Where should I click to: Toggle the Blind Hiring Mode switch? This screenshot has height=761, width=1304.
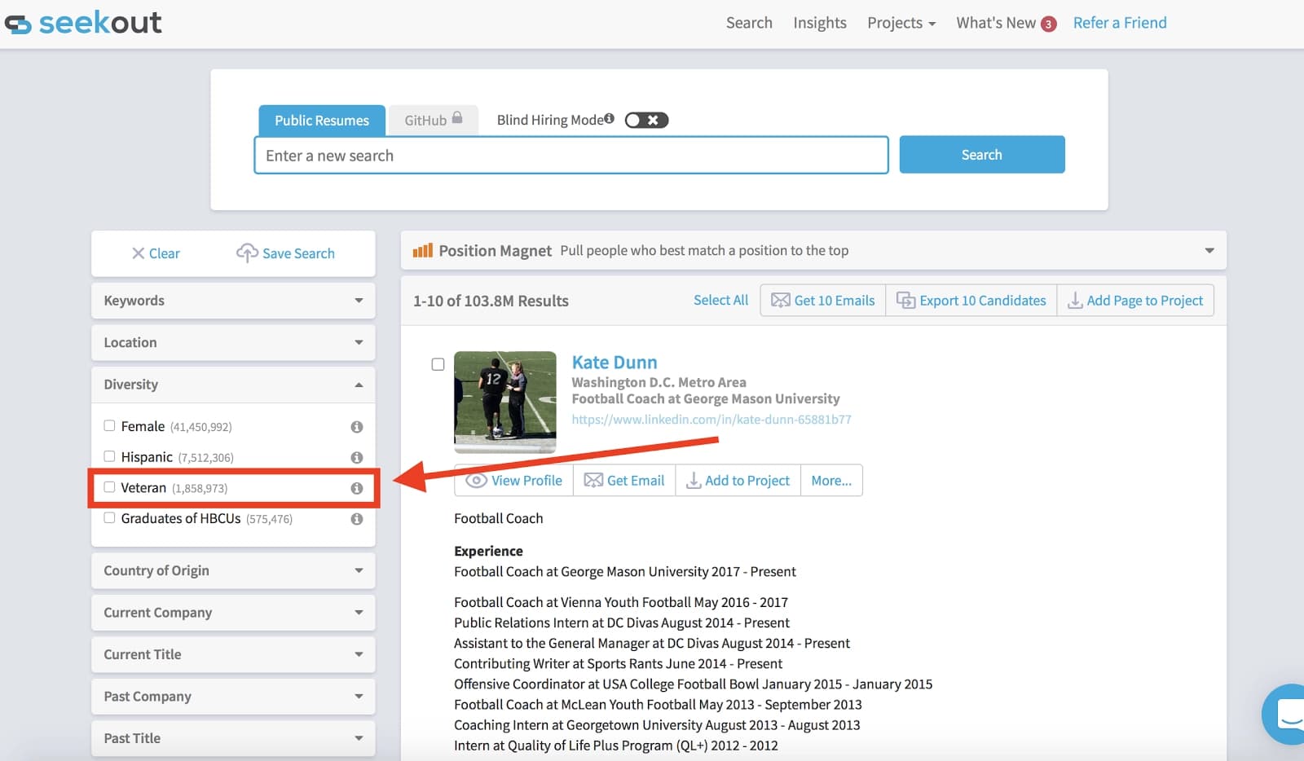646,121
